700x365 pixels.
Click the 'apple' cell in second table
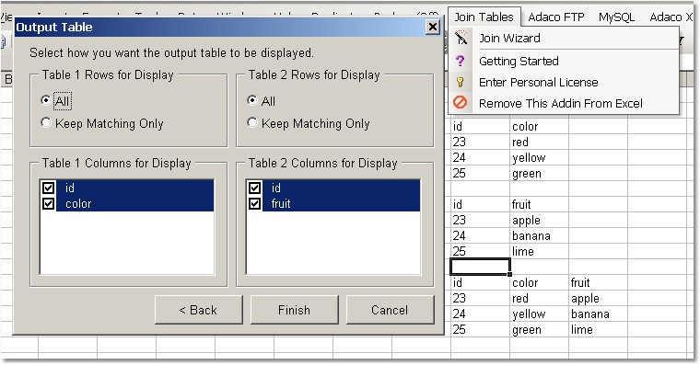(x=540, y=220)
